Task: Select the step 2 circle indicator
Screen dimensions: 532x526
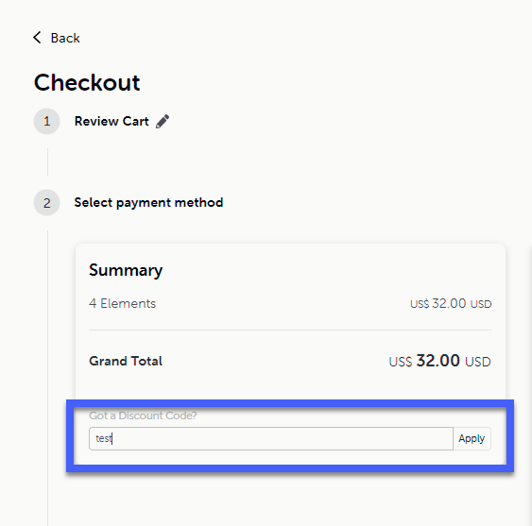Action: point(47,203)
